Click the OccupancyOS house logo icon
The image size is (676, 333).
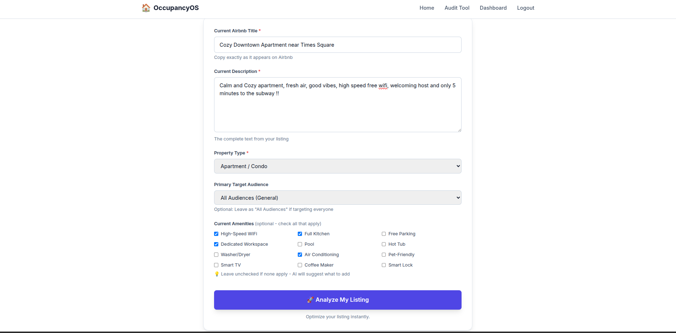[146, 7]
